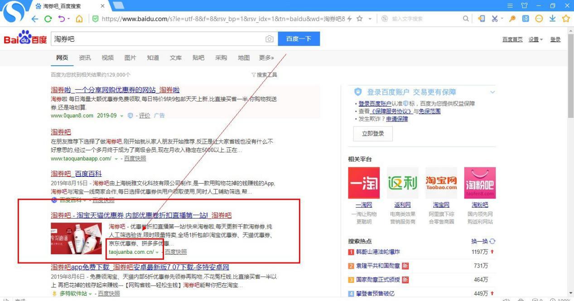Screen dimensions: 574x301
Task: Click the favorites star icon
Action: (565, 19)
